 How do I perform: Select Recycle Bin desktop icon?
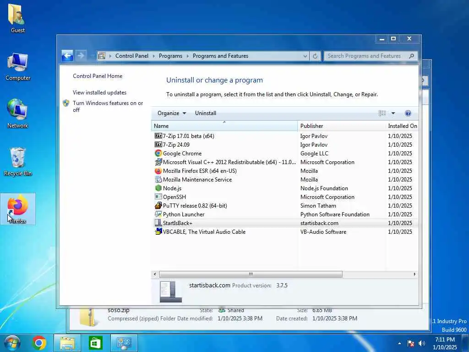[18, 162]
